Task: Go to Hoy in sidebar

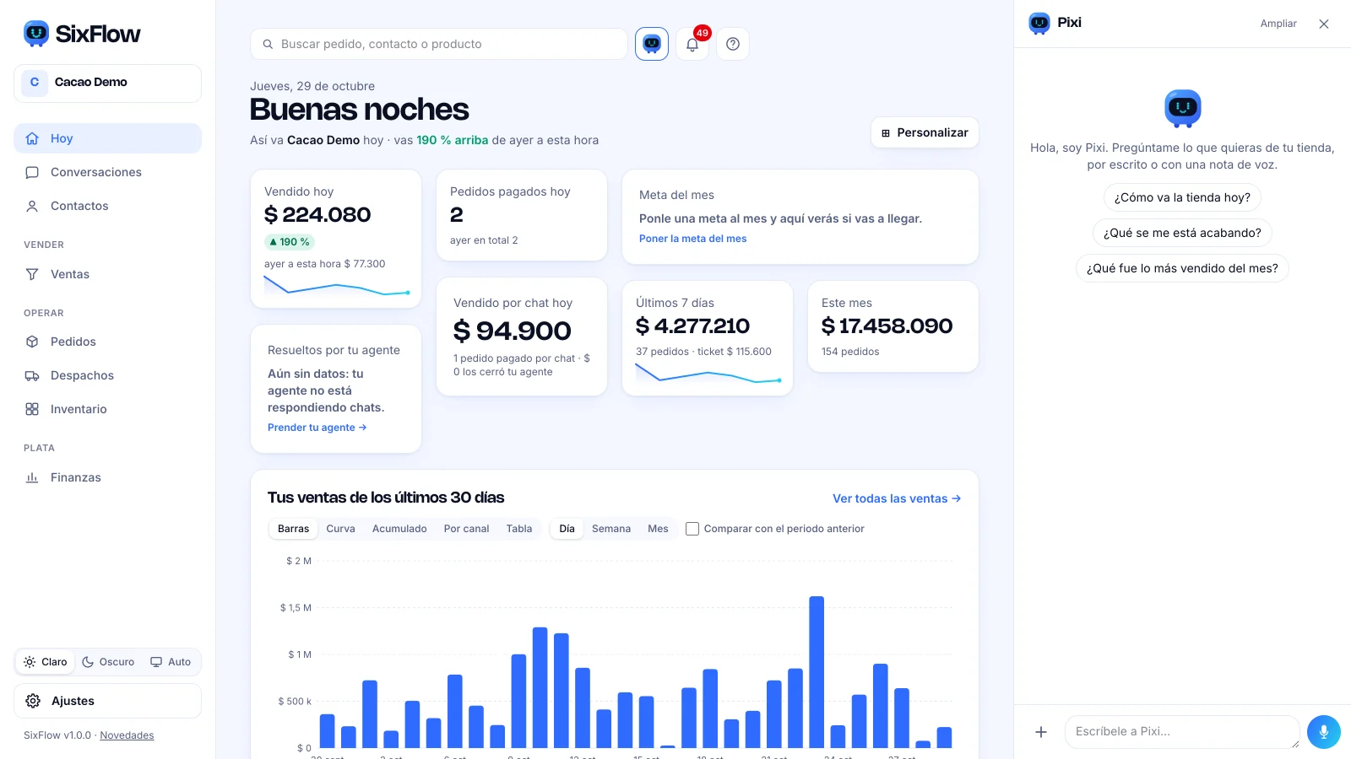Action: click(107, 138)
